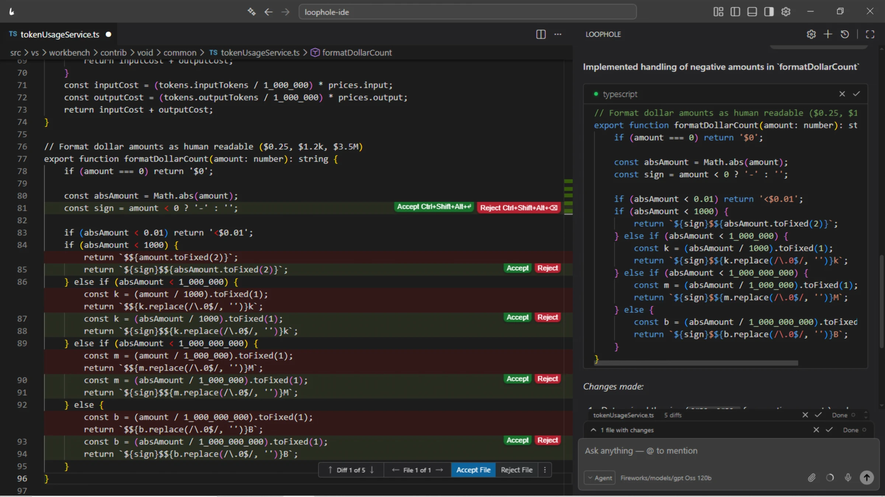Open Fireworks gpt Oss 120b model selector
This screenshot has width=885, height=497.
coord(666,478)
